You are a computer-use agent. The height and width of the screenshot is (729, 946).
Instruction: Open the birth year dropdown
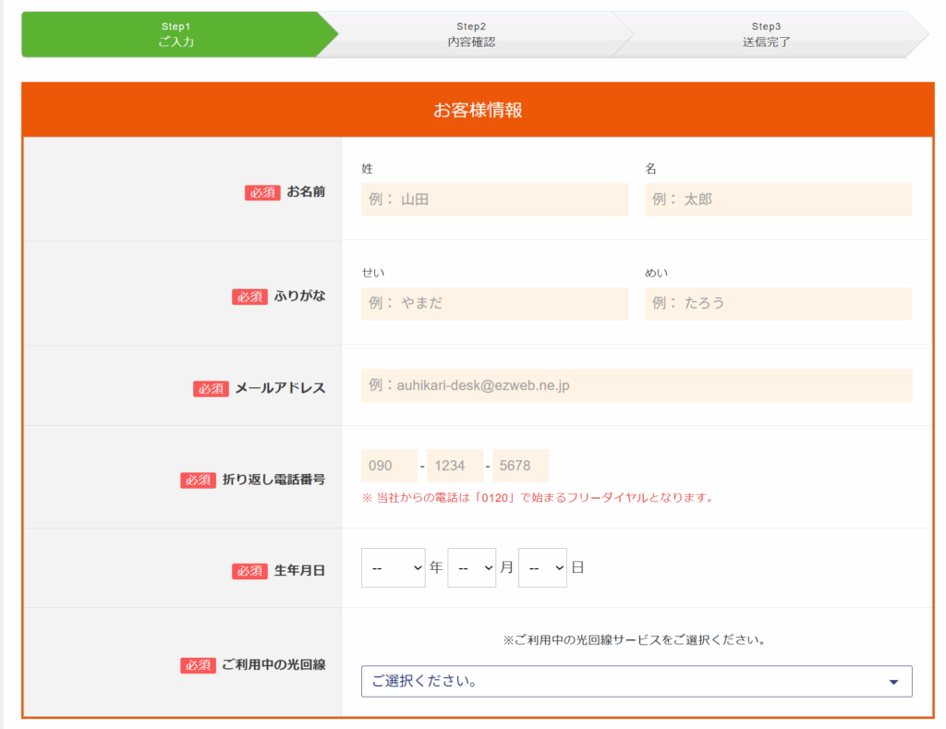click(393, 567)
